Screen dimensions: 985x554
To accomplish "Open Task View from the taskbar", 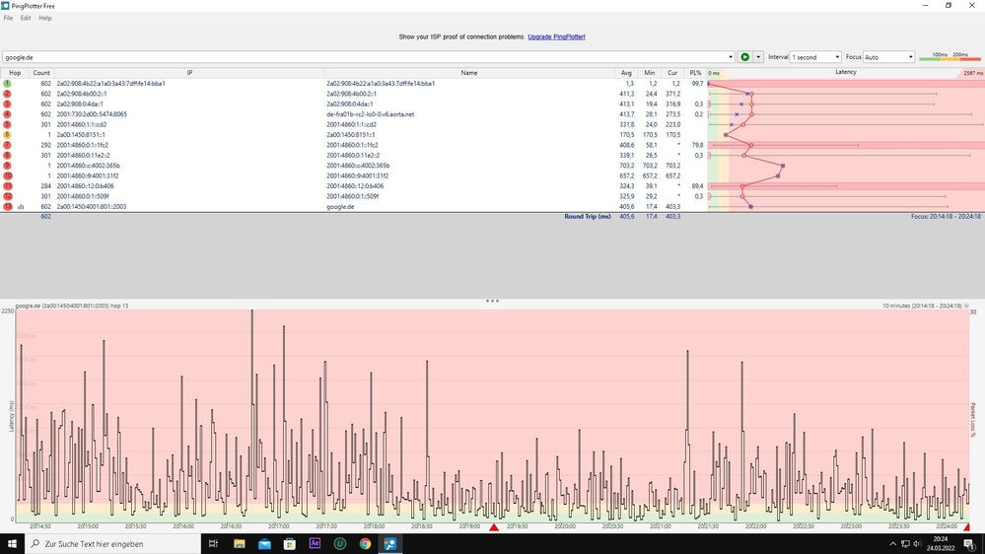I will [x=213, y=544].
